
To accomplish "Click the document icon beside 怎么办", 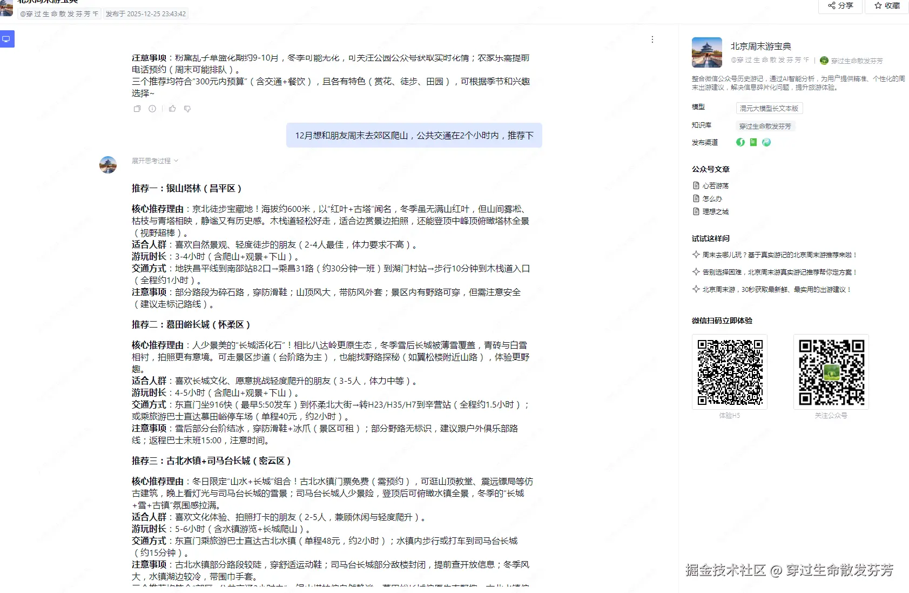I will click(696, 198).
